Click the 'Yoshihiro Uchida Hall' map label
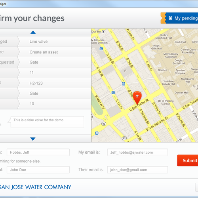 point(169,82)
